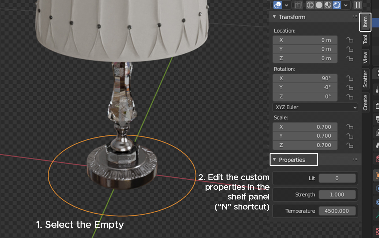
Task: Click the Location X field
Action: [305, 40]
